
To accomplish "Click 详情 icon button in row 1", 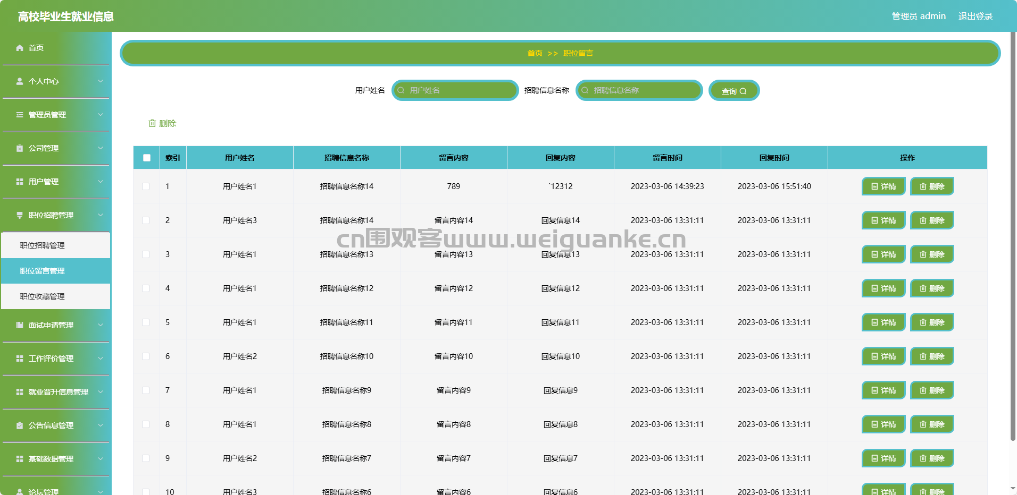I will tap(883, 186).
